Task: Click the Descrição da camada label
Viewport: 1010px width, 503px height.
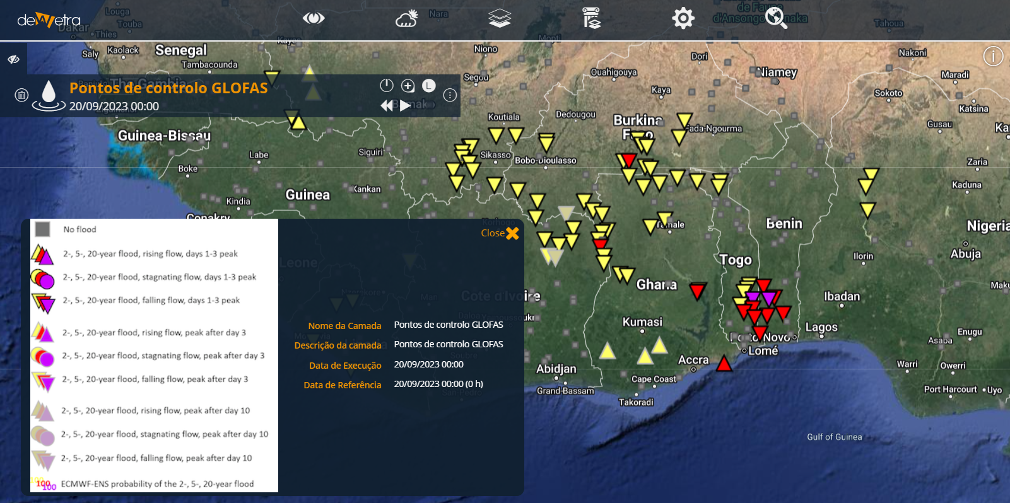Action: [338, 345]
